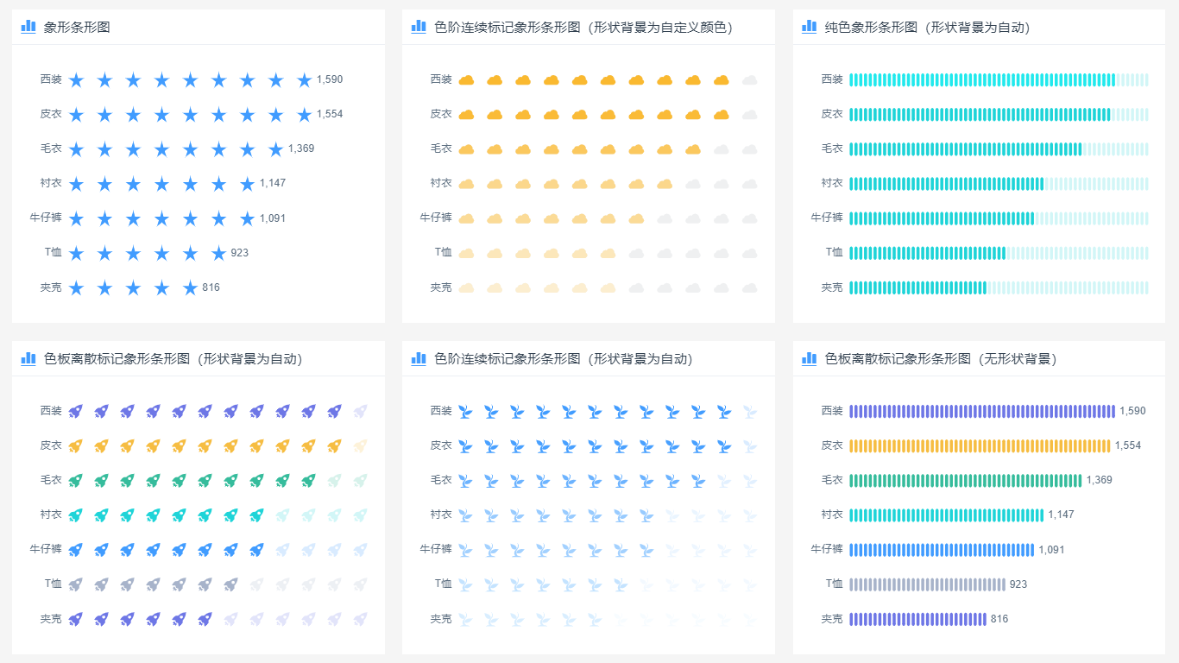The image size is (1179, 663).
Task: Click the value label 1,590 in star chart
Action: 331,79
